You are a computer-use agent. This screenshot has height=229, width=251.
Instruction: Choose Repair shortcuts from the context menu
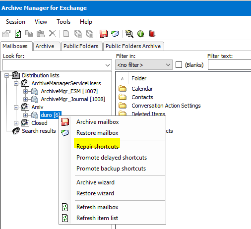click(x=112, y=147)
